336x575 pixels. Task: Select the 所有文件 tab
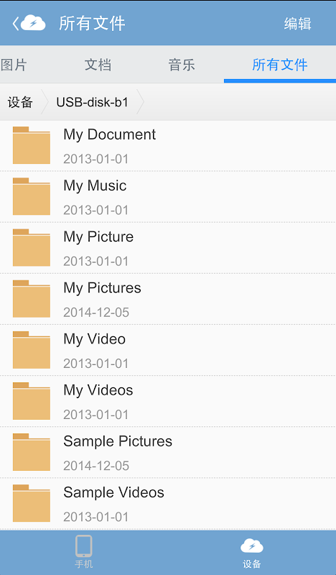[280, 65]
